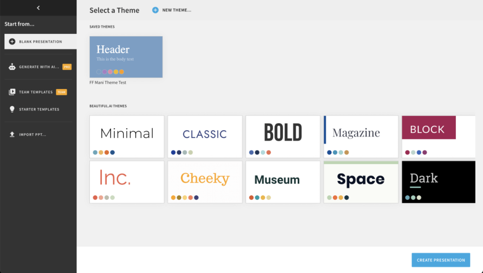483x273 pixels.
Task: Click the blue plus icon for New Theme
Action: pyautogui.click(x=155, y=10)
